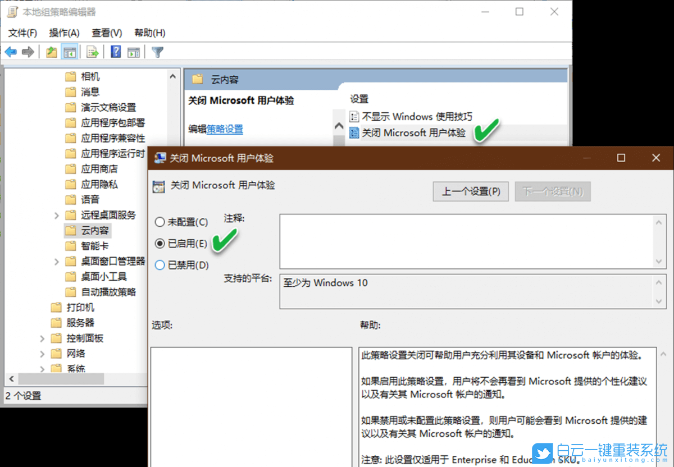Open the 文件(F) menu
The height and width of the screenshot is (467, 674).
coord(22,33)
